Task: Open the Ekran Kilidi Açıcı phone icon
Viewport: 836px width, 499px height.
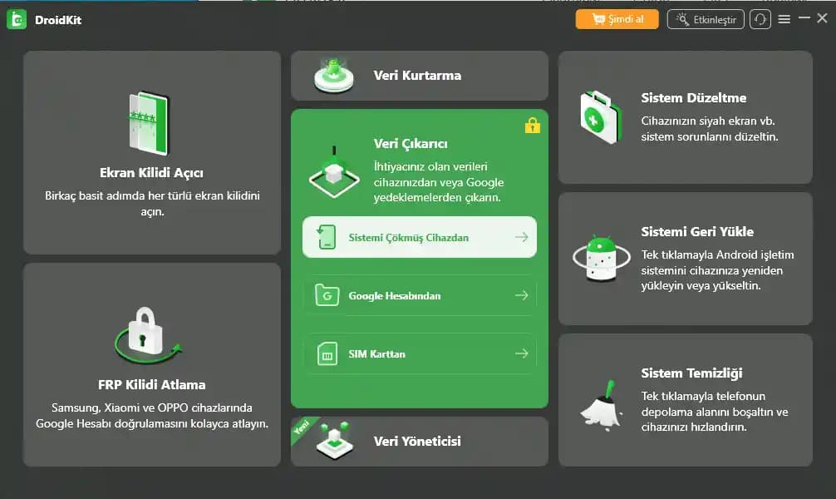Action: pyautogui.click(x=150, y=125)
